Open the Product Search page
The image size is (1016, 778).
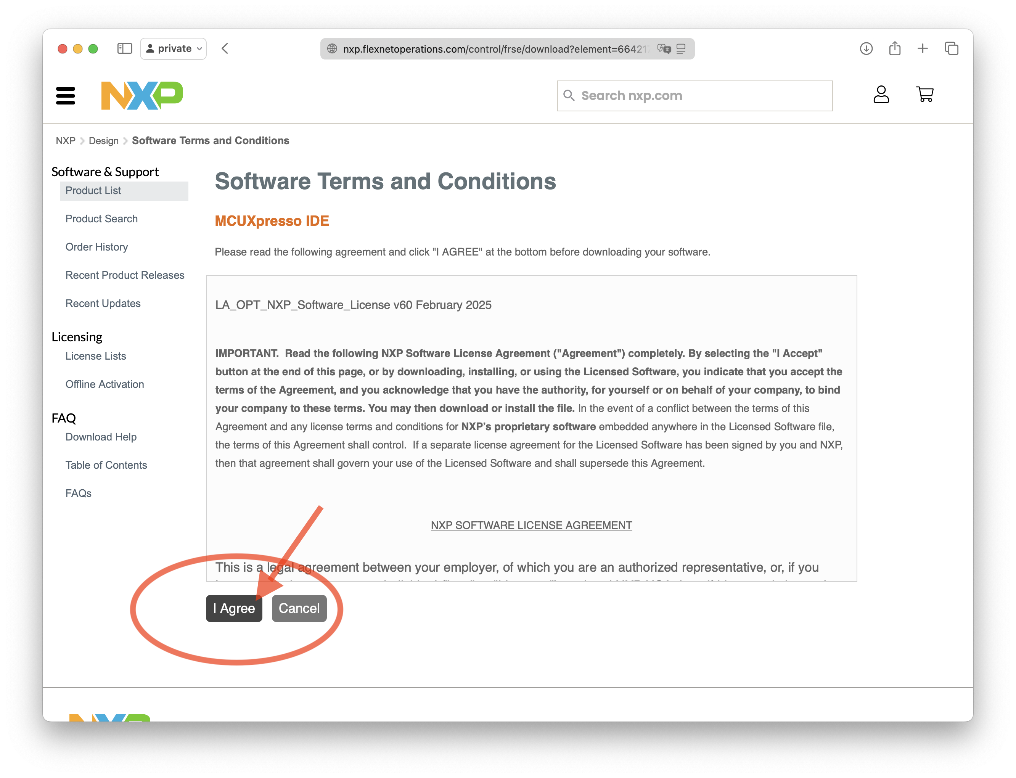[101, 219]
